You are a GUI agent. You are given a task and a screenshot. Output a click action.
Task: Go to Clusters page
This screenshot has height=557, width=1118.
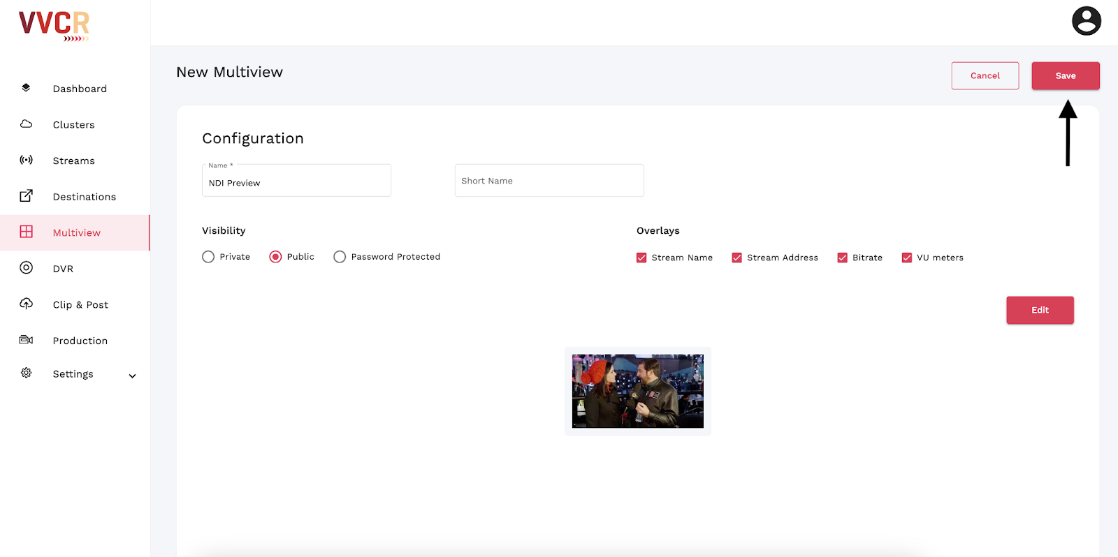[x=75, y=125]
